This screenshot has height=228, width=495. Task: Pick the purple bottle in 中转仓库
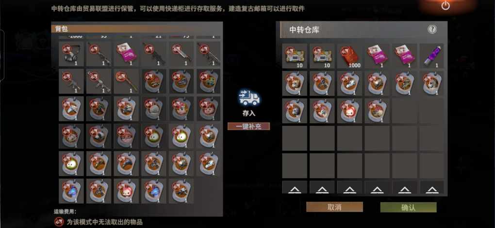pyautogui.click(x=431, y=56)
